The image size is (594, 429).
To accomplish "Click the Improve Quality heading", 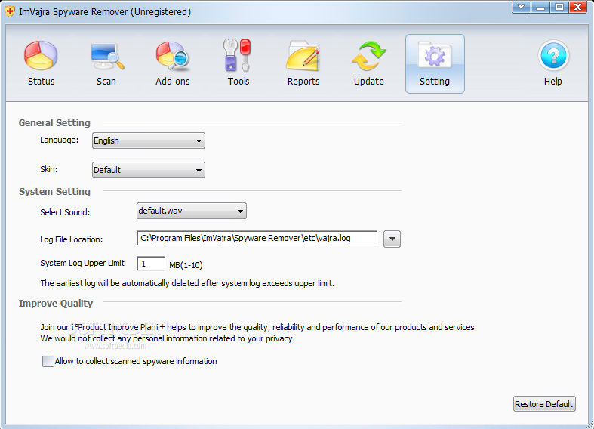I will click(56, 303).
